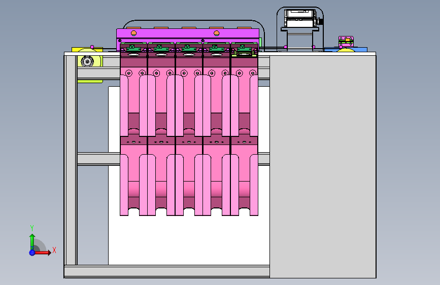
Task: Select the round bearing inside yellow housing
Action: click(x=87, y=61)
